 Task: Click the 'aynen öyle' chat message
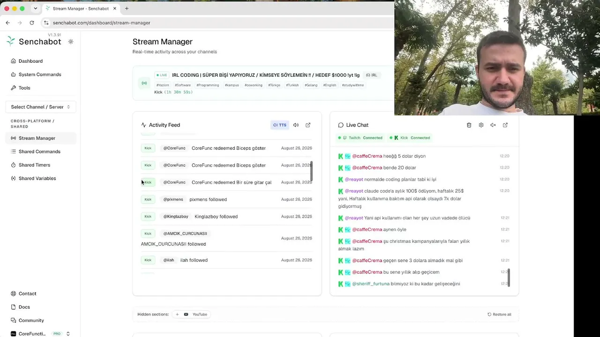point(395,229)
